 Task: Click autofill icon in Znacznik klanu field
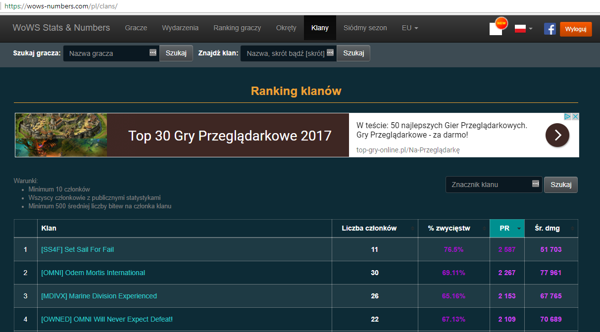[535, 184]
